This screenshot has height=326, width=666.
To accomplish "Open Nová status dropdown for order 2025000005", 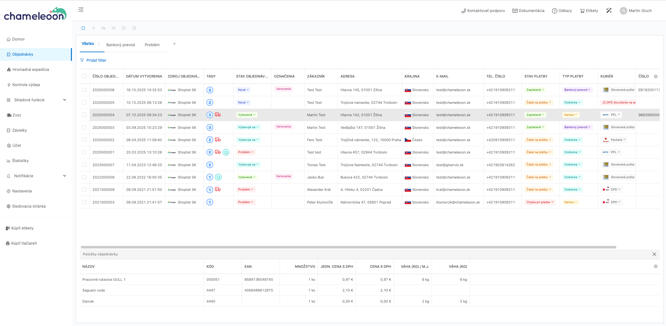I will (243, 103).
